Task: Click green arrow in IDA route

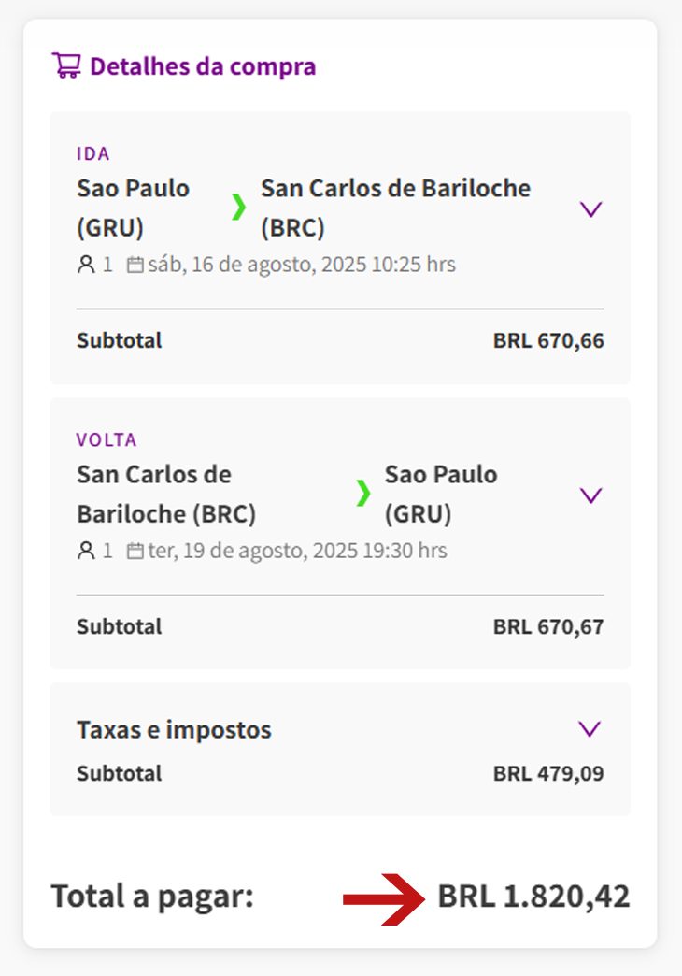Action: (x=238, y=207)
